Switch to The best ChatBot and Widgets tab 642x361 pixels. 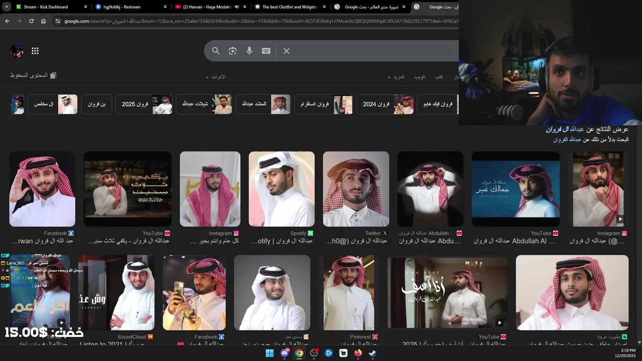pyautogui.click(x=290, y=7)
